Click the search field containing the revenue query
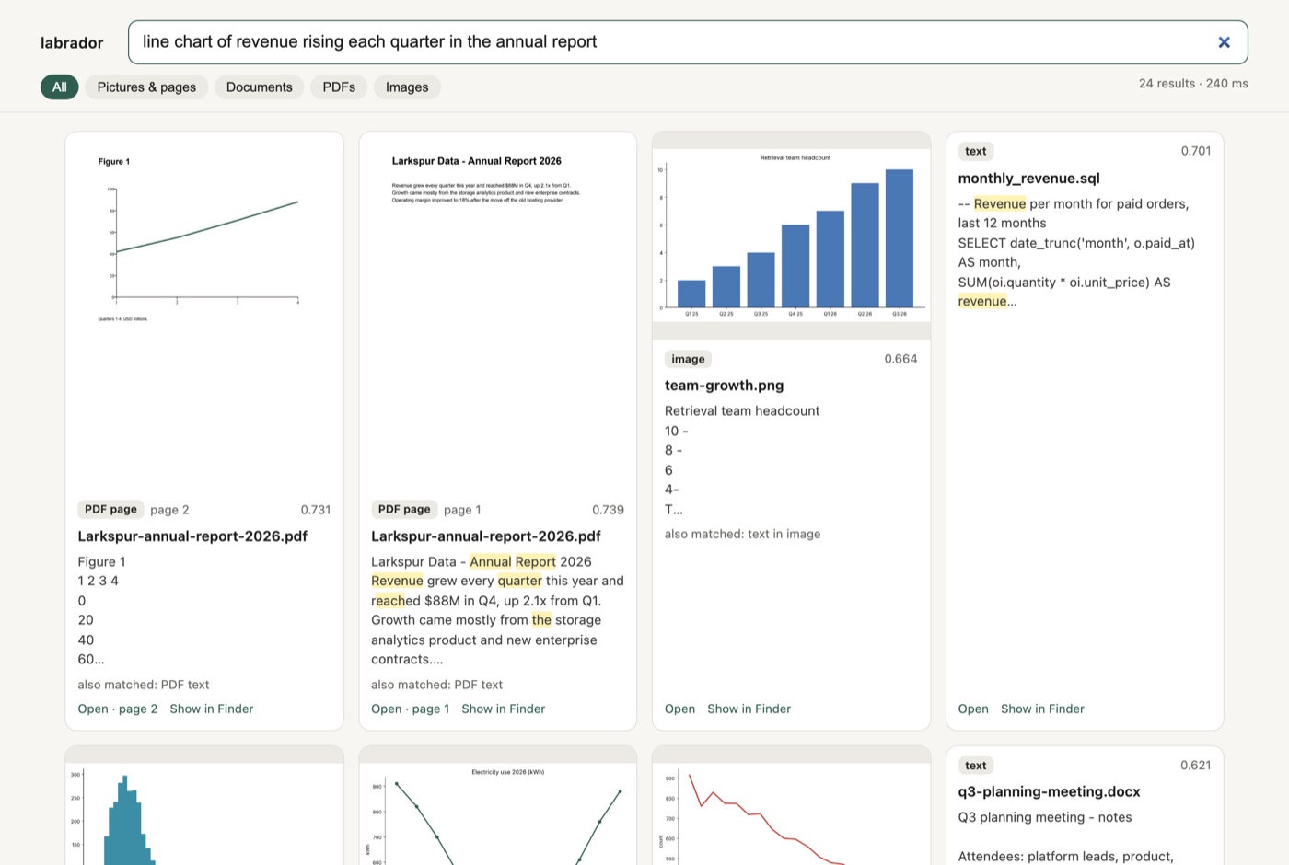This screenshot has width=1289, height=865. pos(688,42)
